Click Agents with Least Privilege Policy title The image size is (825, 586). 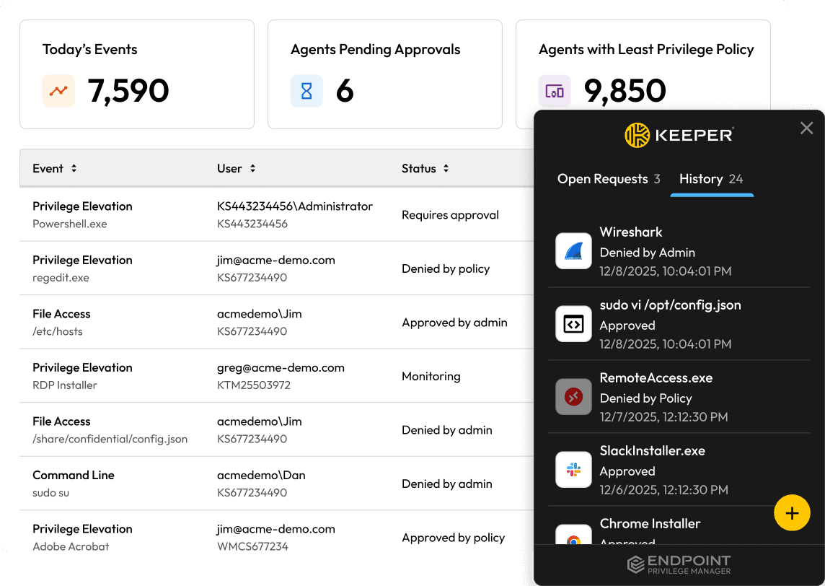646,50
